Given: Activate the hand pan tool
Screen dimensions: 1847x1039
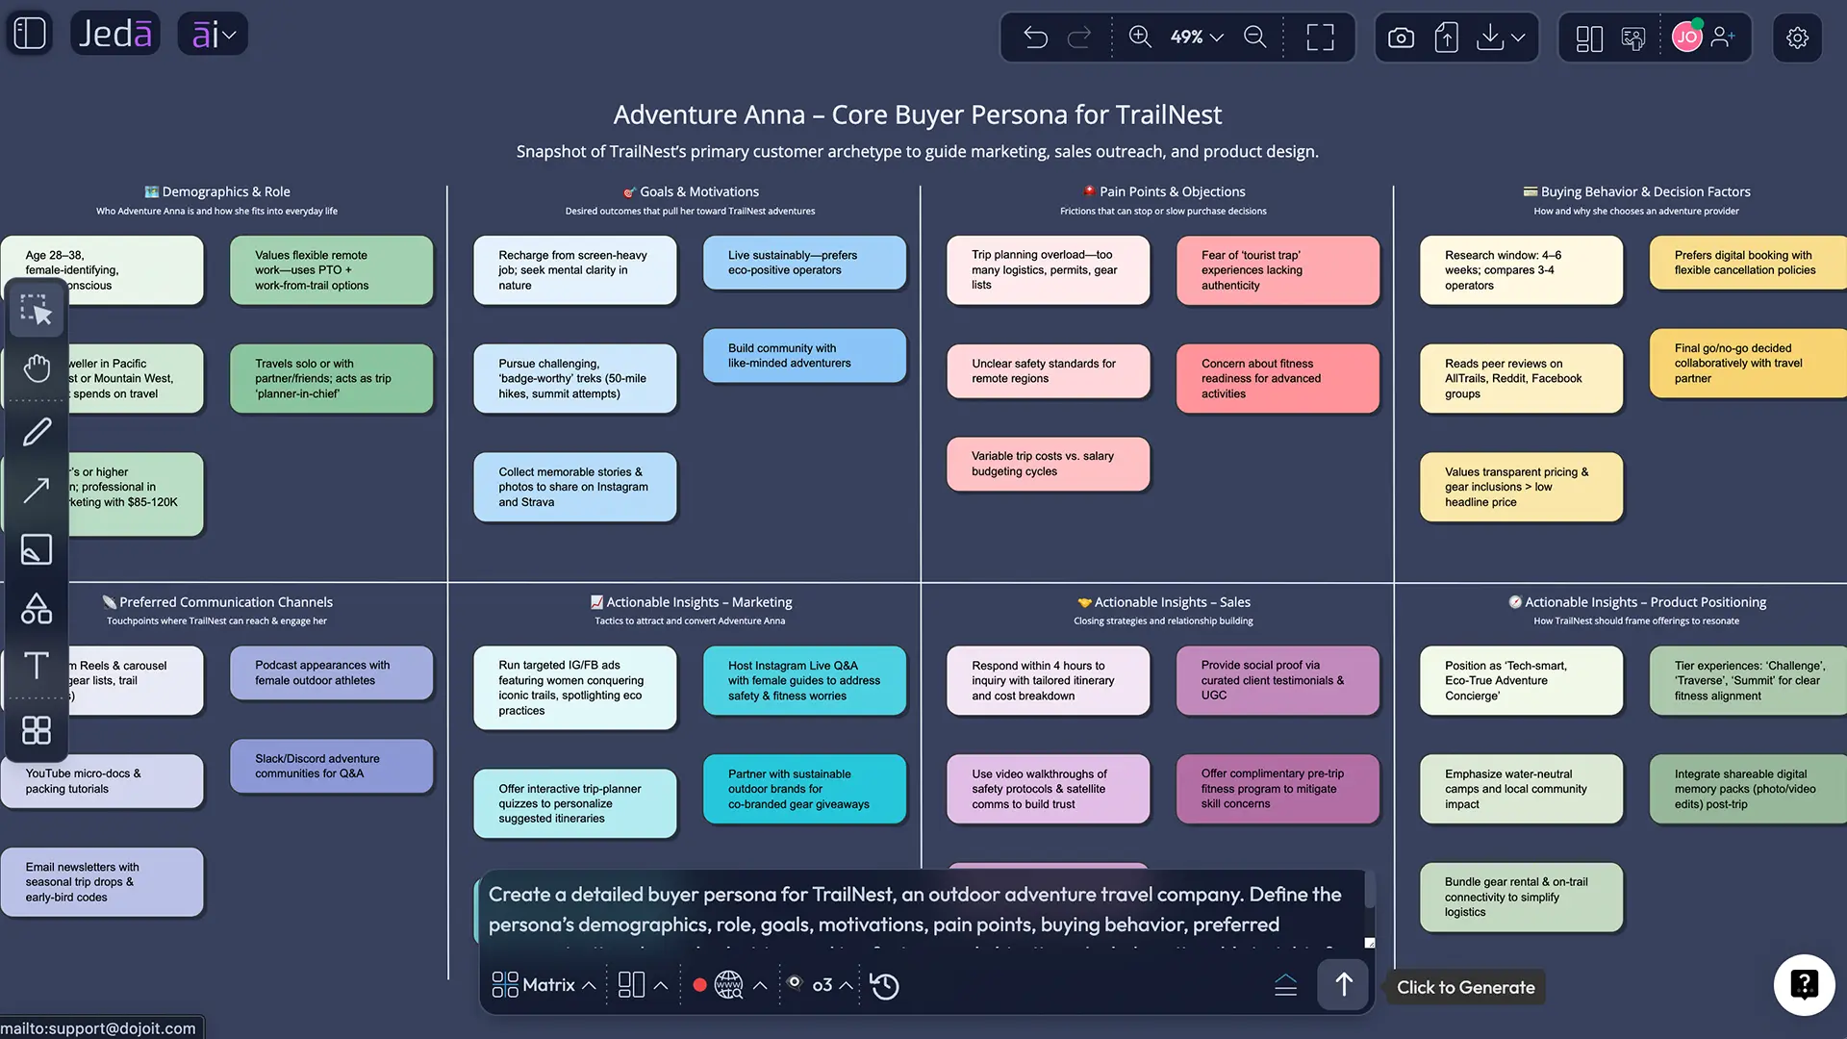Looking at the screenshot, I should pos(37,368).
